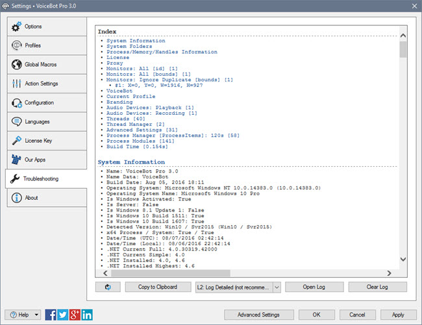The width and height of the screenshot is (422, 325).
Task: Click the Global Macros globe icon
Action: tap(16, 65)
